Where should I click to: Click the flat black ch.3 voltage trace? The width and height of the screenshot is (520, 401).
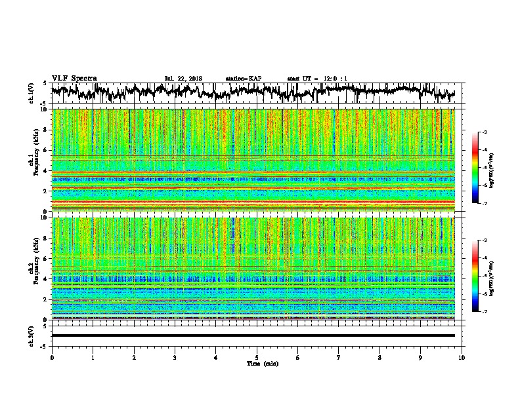pos(253,335)
